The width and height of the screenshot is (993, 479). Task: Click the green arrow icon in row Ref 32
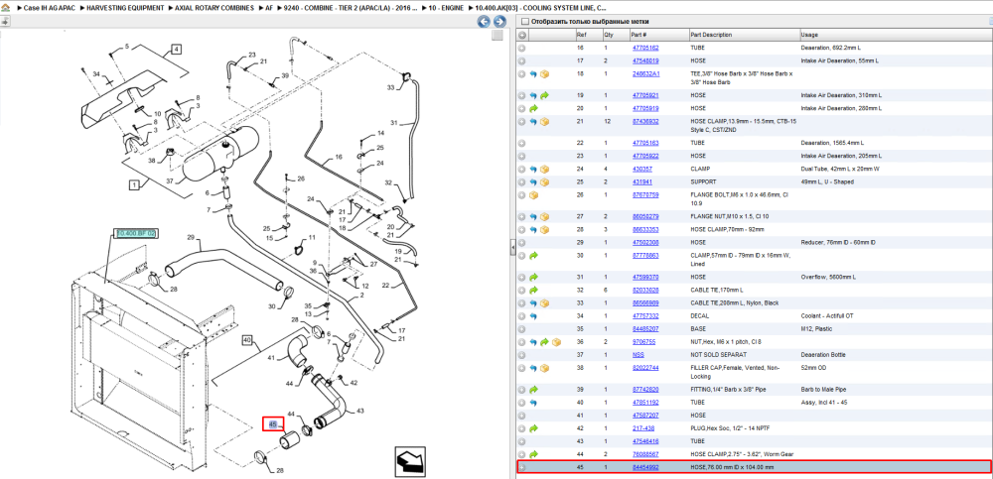533,290
